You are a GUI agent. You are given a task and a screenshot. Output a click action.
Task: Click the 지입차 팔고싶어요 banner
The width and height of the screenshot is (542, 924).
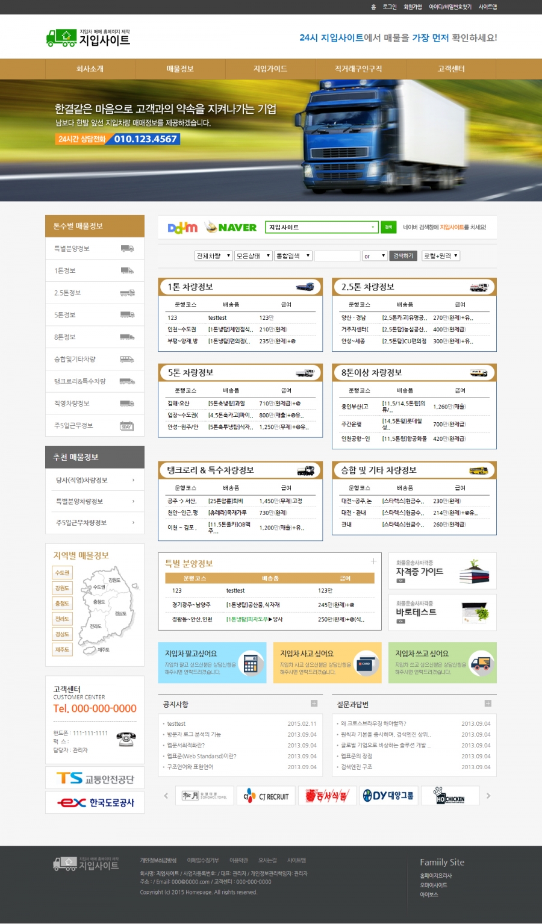click(x=212, y=663)
